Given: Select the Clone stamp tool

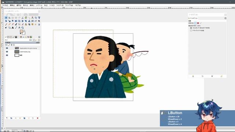Looking at the screenshot, I should click(x=26, y=25).
